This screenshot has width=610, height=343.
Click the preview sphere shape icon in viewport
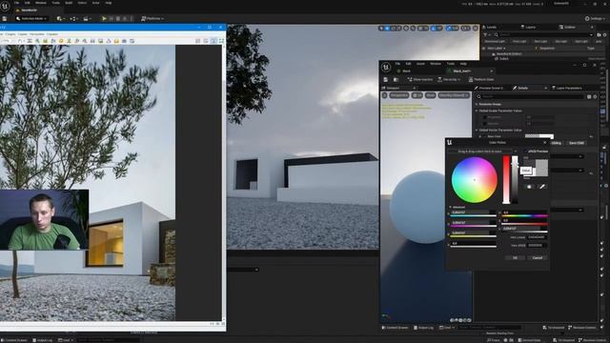(x=456, y=320)
